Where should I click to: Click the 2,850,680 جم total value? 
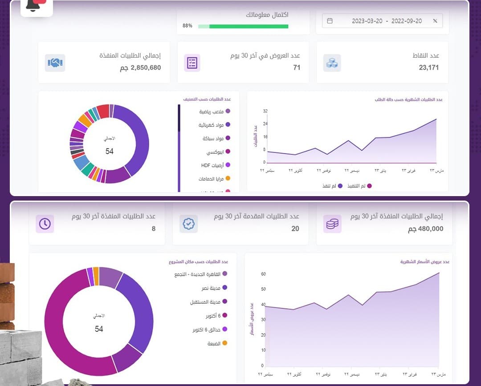tap(140, 68)
